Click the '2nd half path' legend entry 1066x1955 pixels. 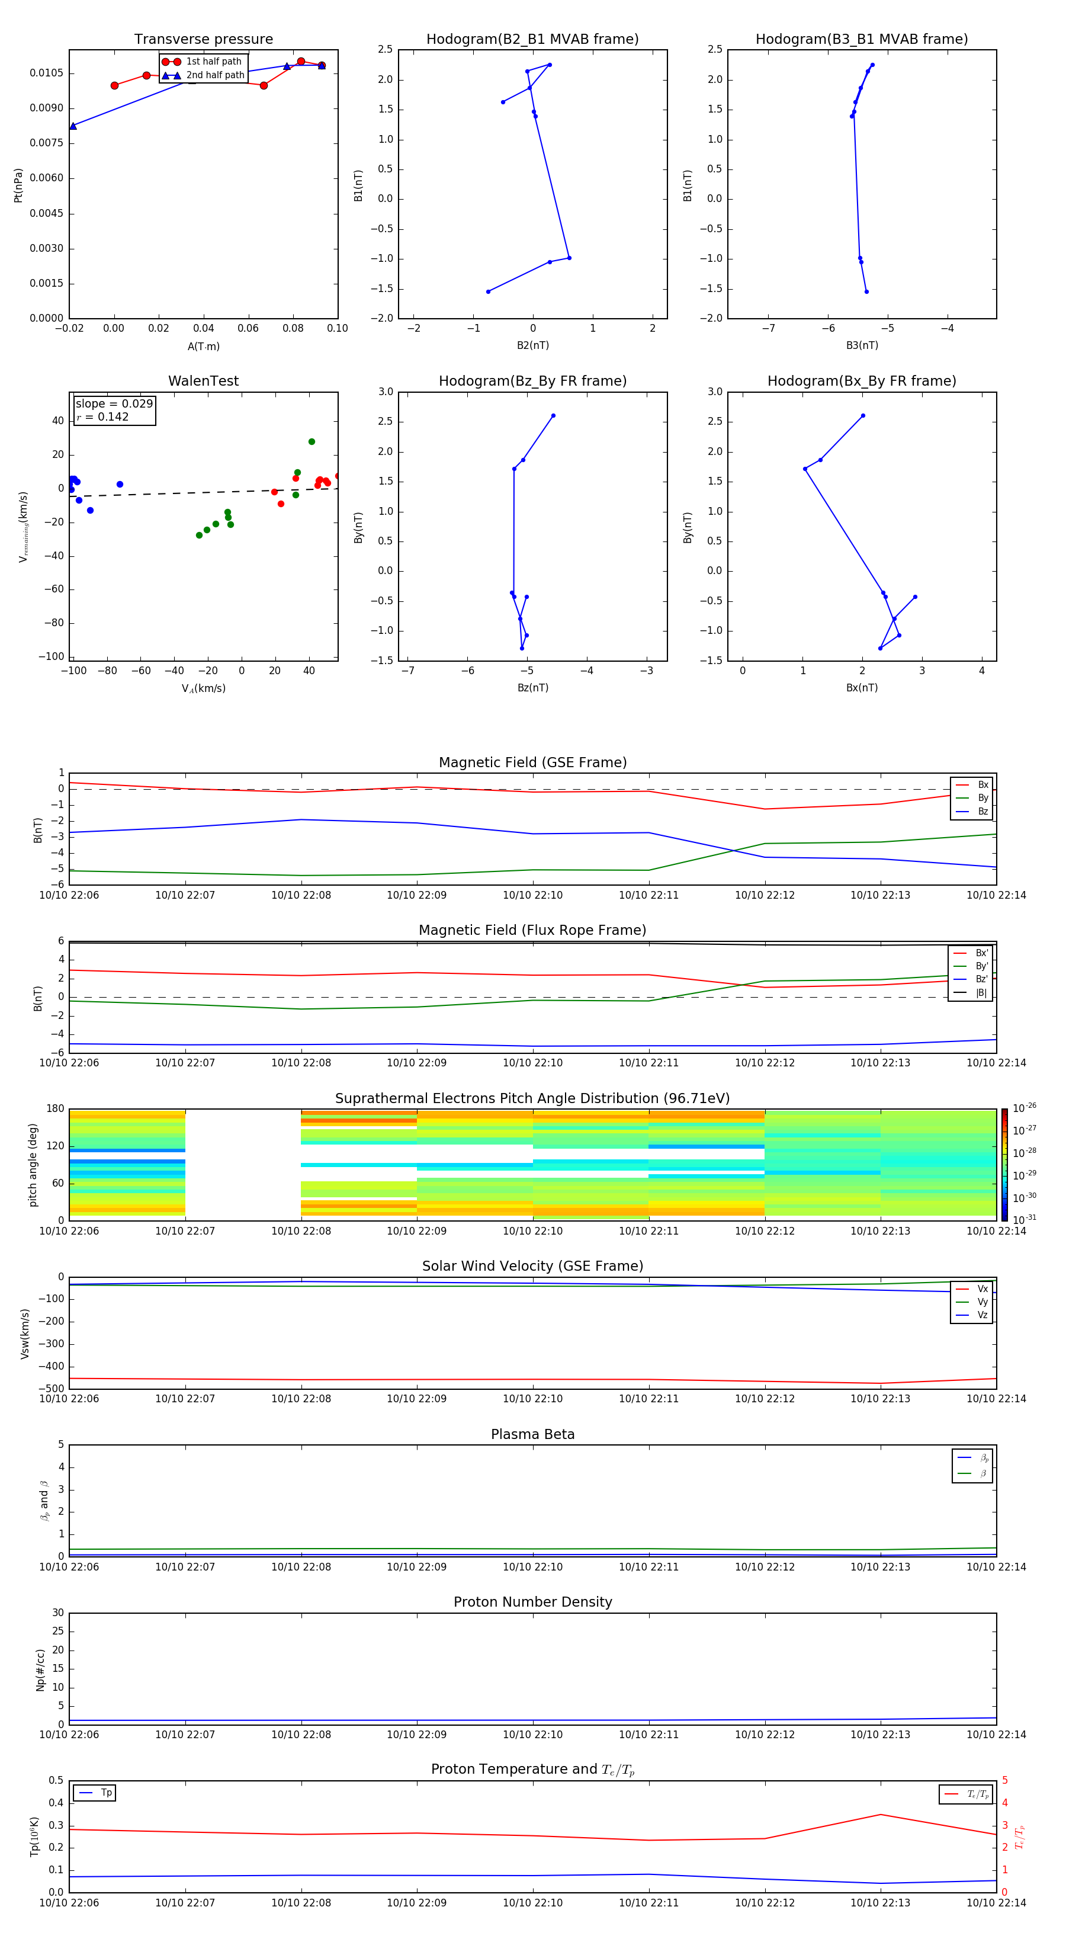(203, 75)
